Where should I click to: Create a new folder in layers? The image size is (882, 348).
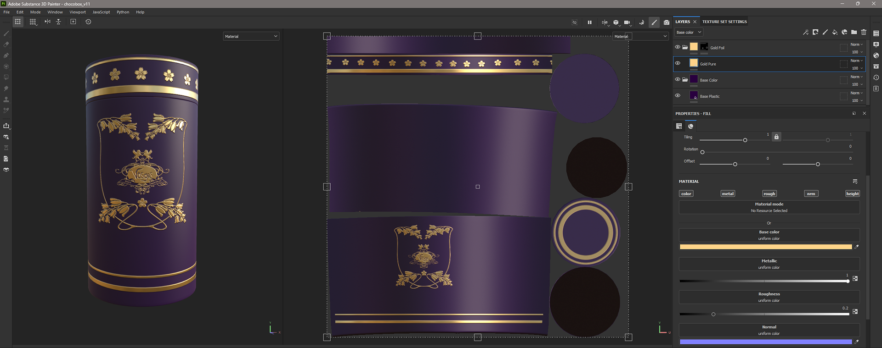pyautogui.click(x=854, y=32)
